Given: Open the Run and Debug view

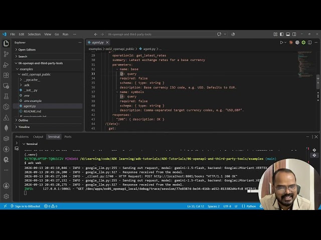Looking at the screenshot, I should [6, 64].
